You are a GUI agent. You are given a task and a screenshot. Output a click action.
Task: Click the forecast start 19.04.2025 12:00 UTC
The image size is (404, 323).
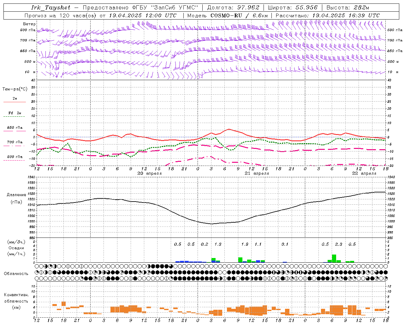(143, 15)
